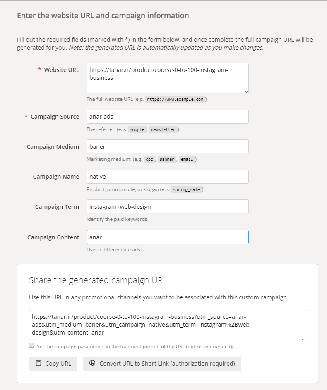Click the Campaign Content field with 'anar'
Screen dimensions: 327x390
167,237
